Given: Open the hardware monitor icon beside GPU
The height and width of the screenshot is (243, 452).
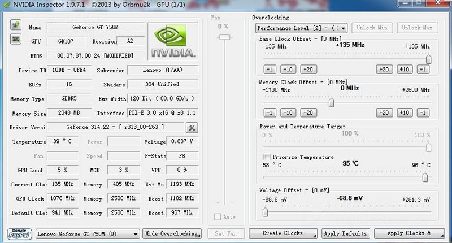Looking at the screenshot, I should tap(16, 39).
